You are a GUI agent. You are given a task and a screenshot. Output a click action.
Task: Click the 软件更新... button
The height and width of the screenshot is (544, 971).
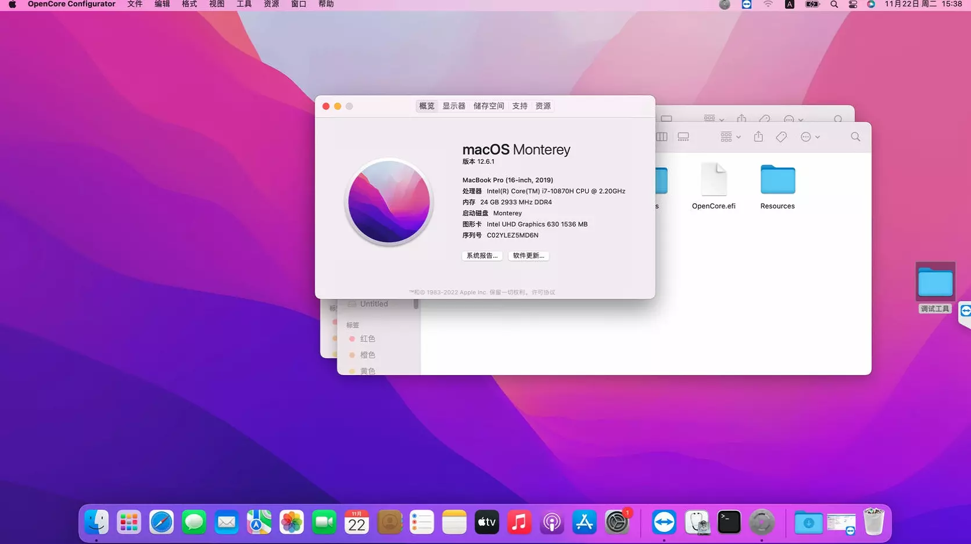(x=528, y=255)
